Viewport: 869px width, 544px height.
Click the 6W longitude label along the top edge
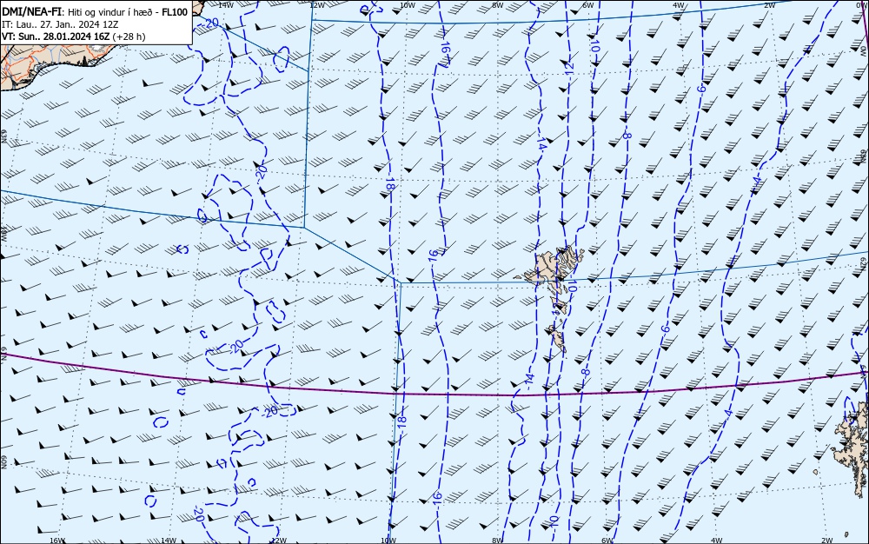click(x=588, y=4)
